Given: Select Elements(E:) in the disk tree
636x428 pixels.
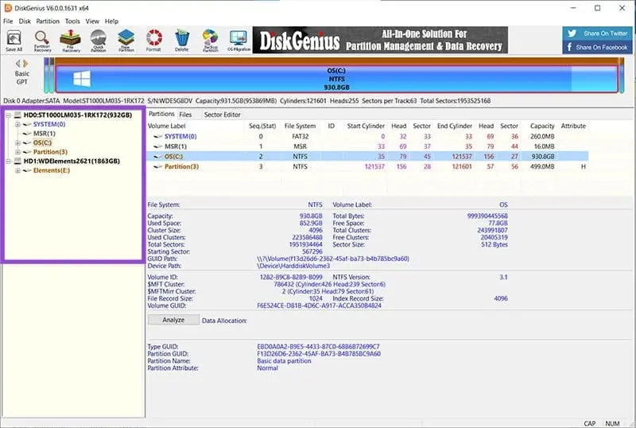Looking at the screenshot, I should coord(52,170).
